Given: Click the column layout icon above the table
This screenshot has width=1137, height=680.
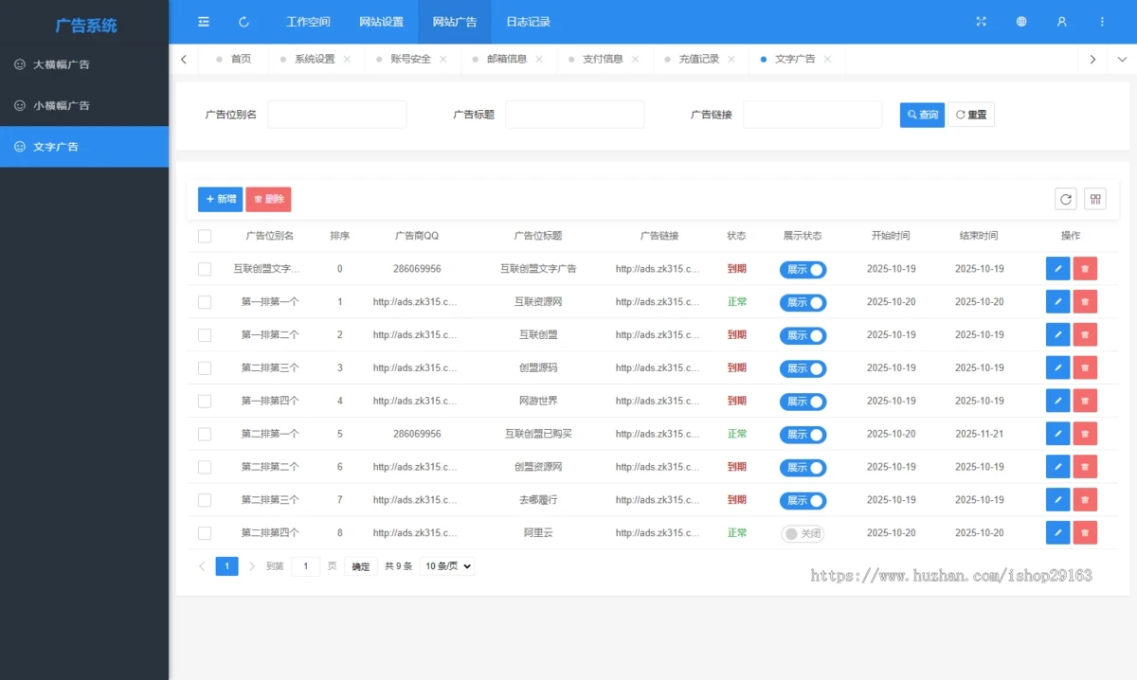Looking at the screenshot, I should point(1094,199).
